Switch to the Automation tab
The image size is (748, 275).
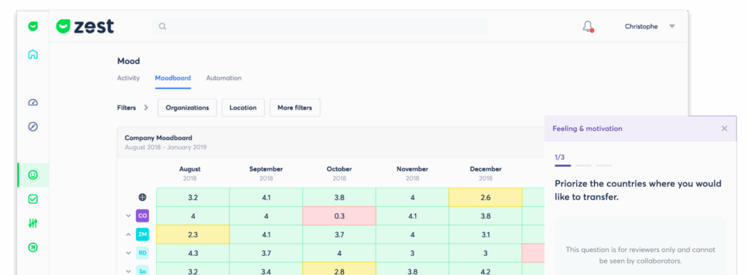tap(224, 78)
